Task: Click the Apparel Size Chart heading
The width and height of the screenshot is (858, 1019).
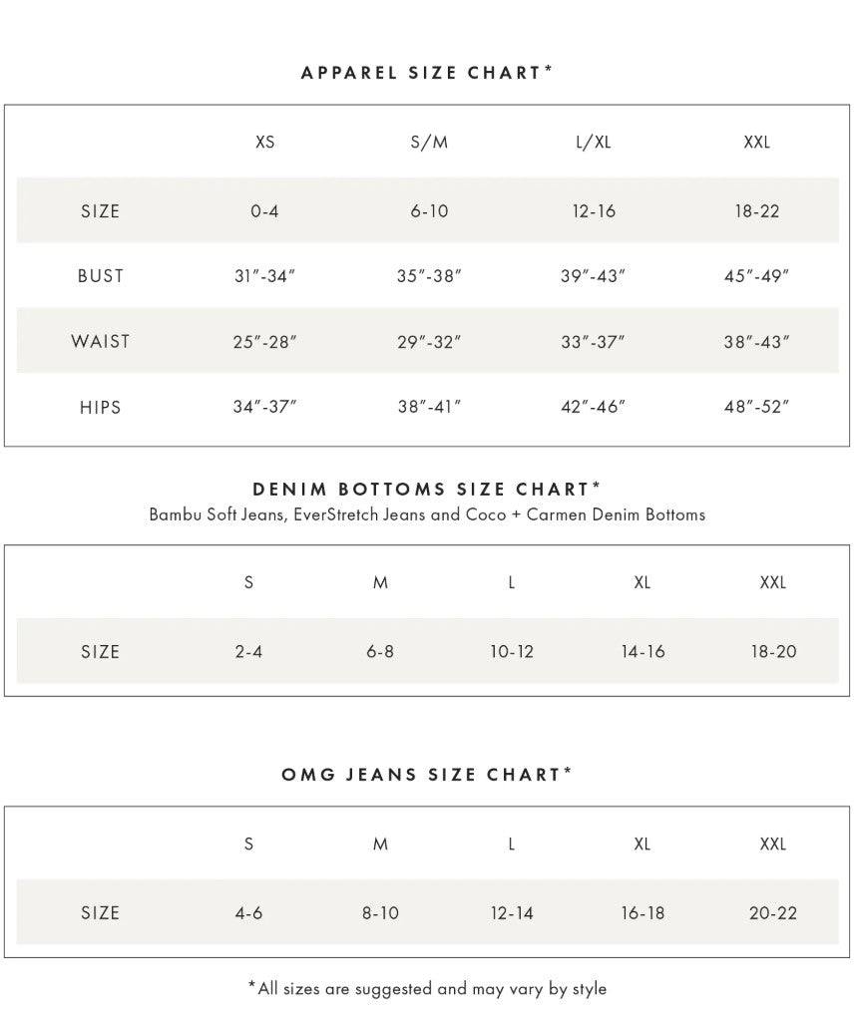Action: coord(427,73)
